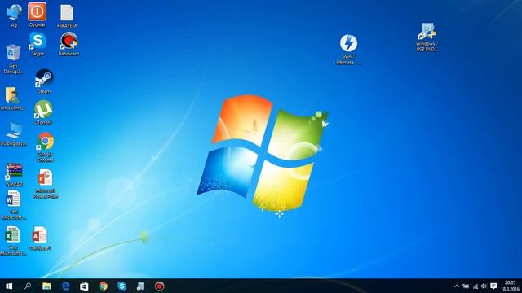Select the Steam desktop shortcut
Screen dimensions: 522x293
coord(44,81)
